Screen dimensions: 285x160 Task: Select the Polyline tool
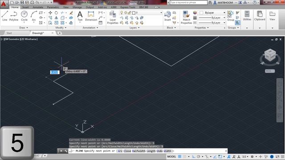click(14, 16)
